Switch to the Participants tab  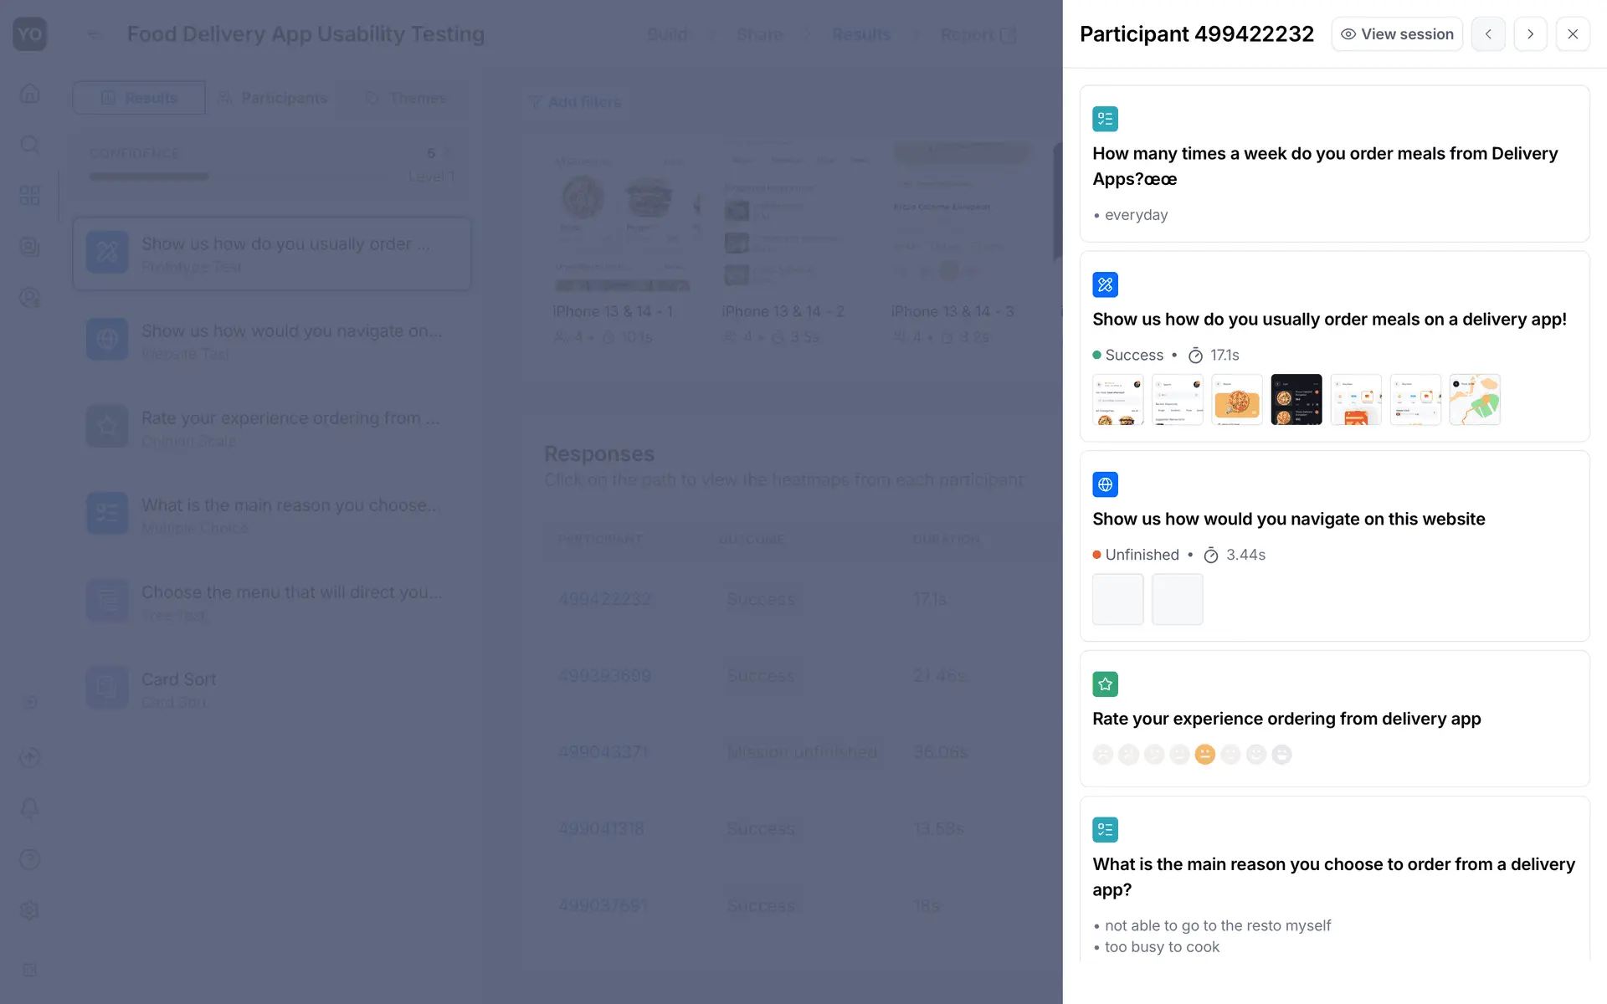[x=272, y=98]
